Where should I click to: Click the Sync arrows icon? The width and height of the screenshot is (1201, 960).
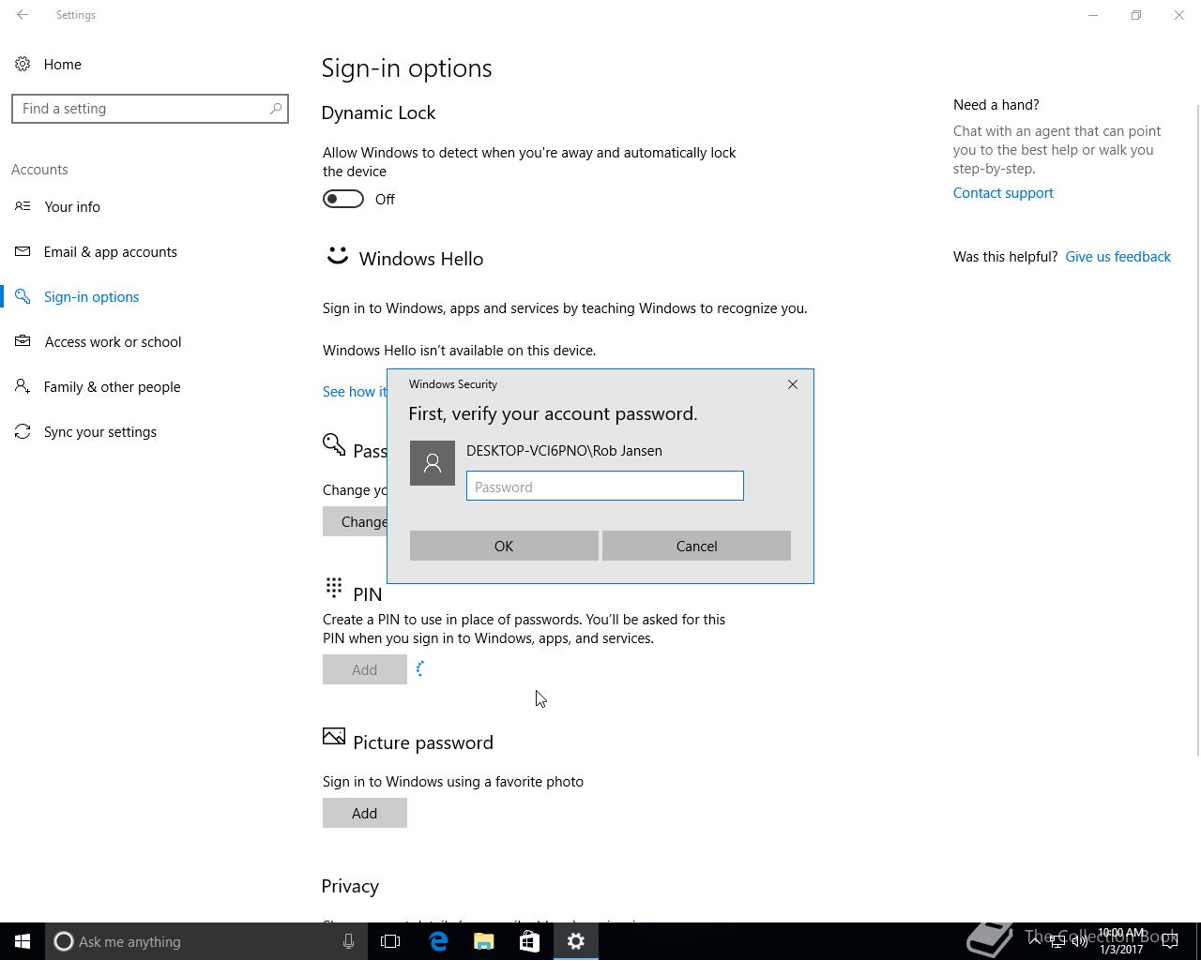(23, 431)
